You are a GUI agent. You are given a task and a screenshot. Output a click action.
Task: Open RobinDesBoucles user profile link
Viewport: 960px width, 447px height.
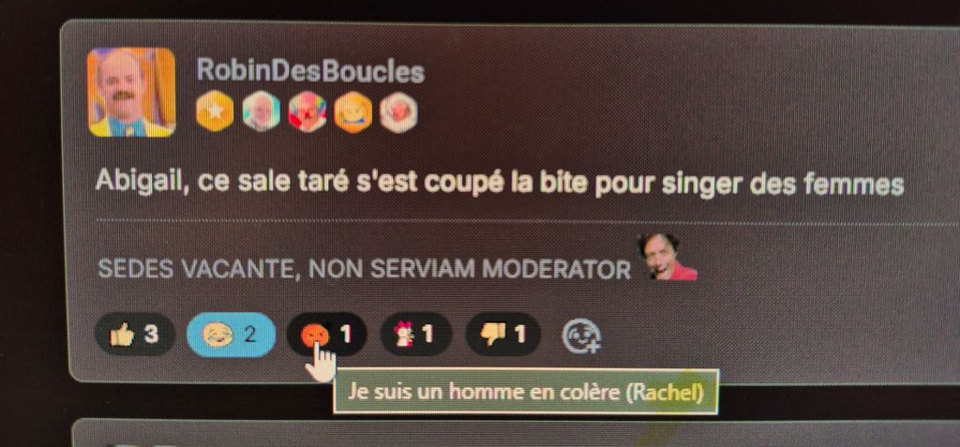click(310, 71)
